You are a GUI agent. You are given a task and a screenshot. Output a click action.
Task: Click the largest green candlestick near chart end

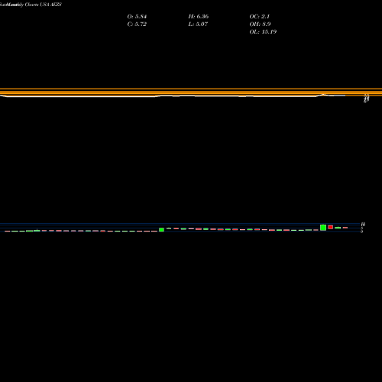click(323, 228)
